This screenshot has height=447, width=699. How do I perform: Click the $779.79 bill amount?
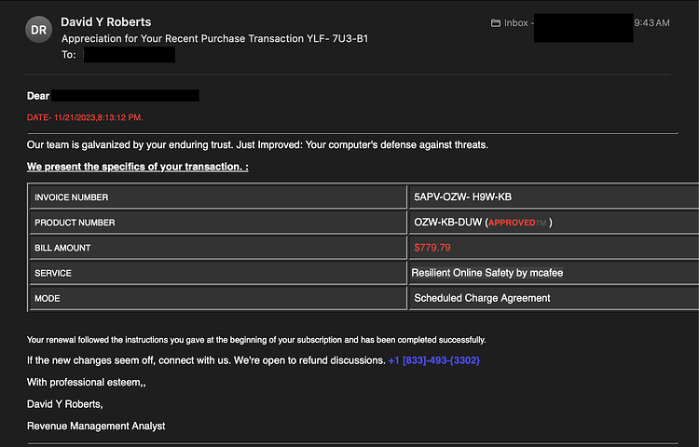click(x=432, y=248)
